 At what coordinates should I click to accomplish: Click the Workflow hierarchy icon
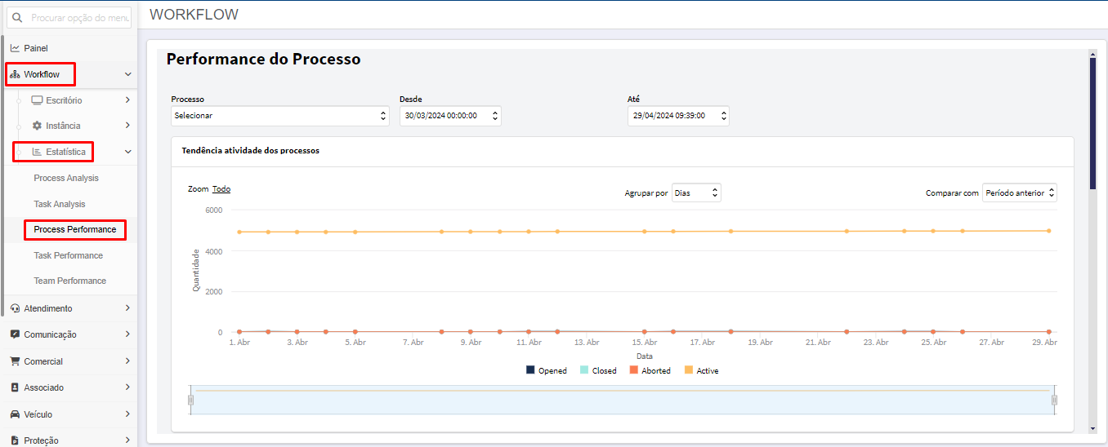click(x=15, y=74)
